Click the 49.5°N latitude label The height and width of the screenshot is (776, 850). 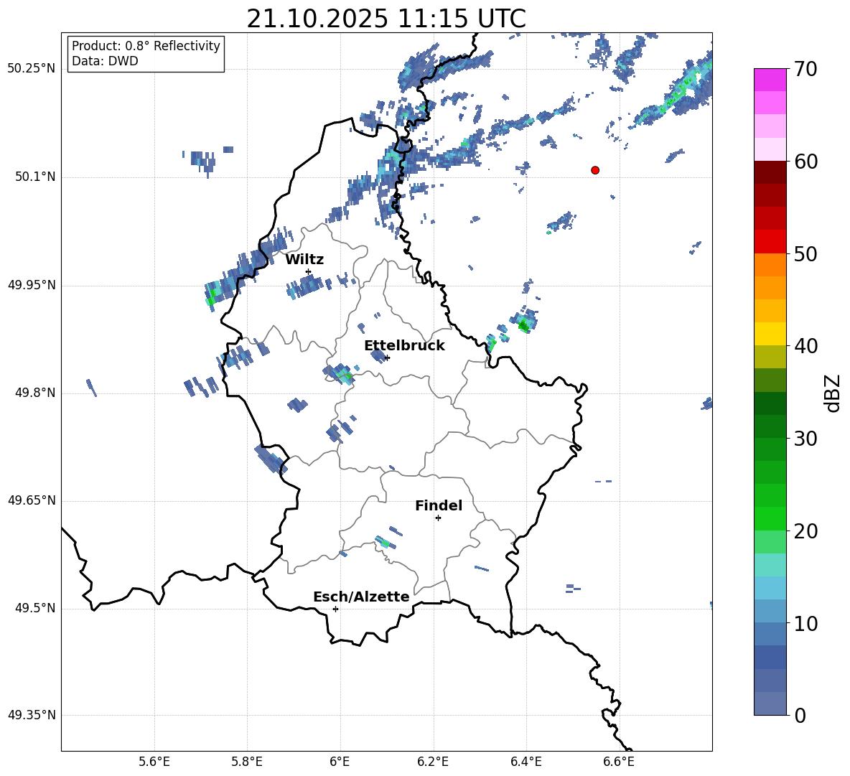[35, 608]
